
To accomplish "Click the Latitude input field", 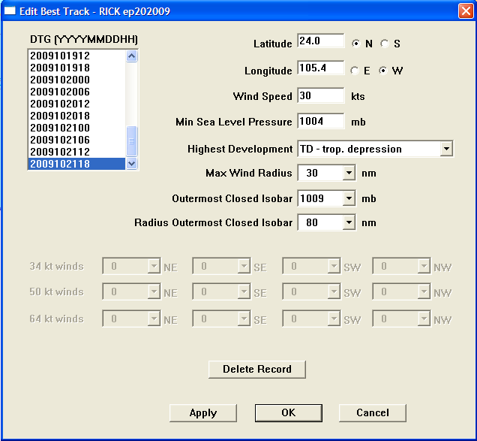I will 320,41.
